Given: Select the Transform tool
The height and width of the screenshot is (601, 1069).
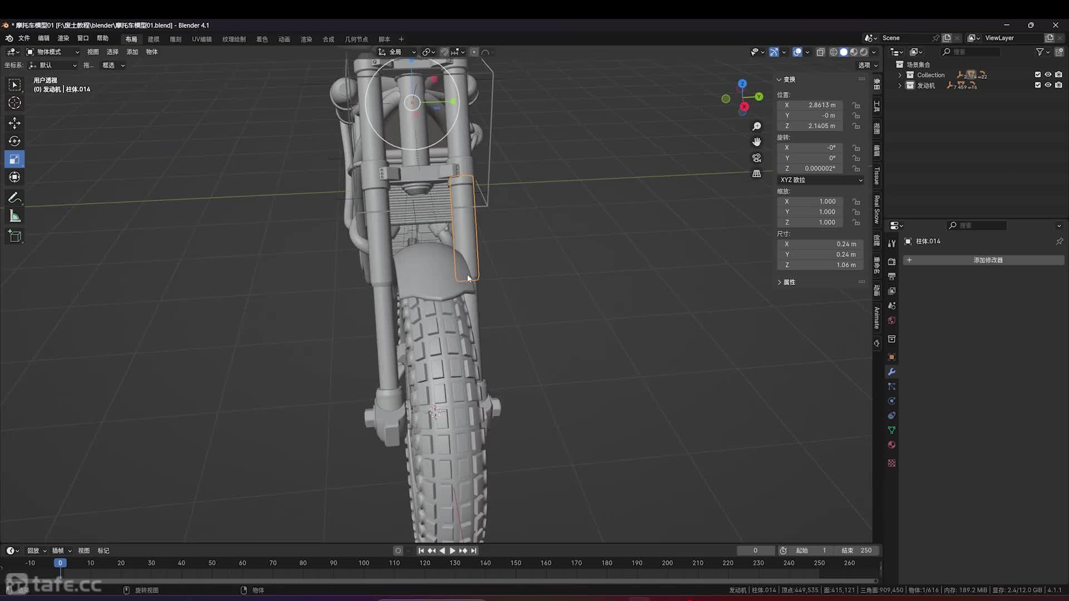Looking at the screenshot, I should click(15, 177).
